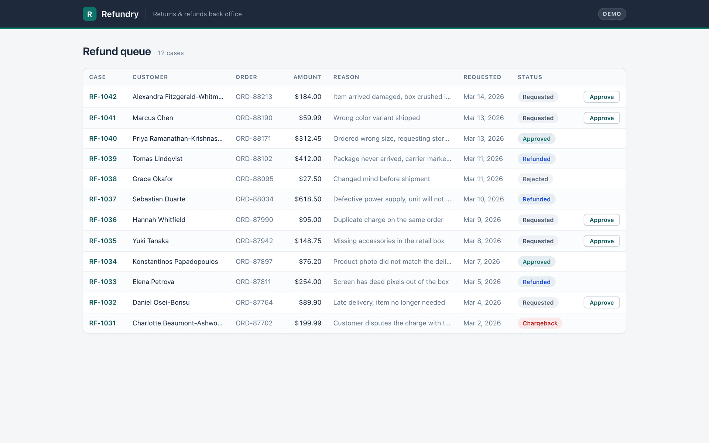Open case RF-1033

pyautogui.click(x=103, y=282)
